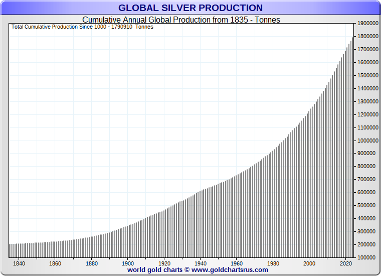Click the 2000 x-axis label
Image resolution: width=381 pixels, height=276 pixels.
tap(309, 263)
